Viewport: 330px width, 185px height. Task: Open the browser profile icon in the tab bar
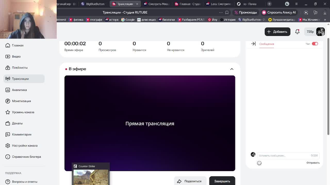tap(287, 4)
